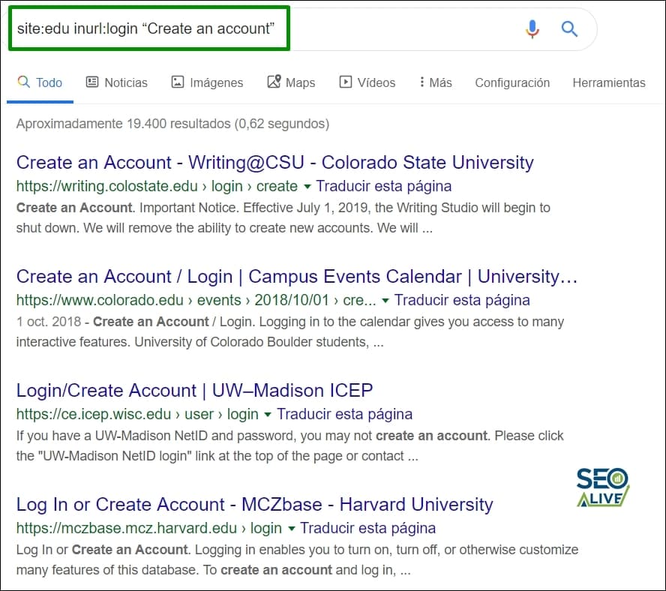Open Create an Account Writing@CSU result
This screenshot has height=591, width=666.
[x=274, y=162]
